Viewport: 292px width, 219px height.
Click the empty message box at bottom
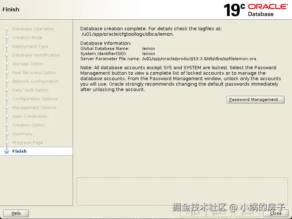[182, 191]
